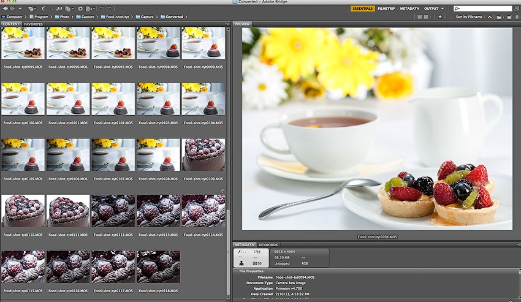Viewport: 521px width, 302px height.
Task: Click filename label Food-shot-tyt0100.MOS
Action: (23, 123)
